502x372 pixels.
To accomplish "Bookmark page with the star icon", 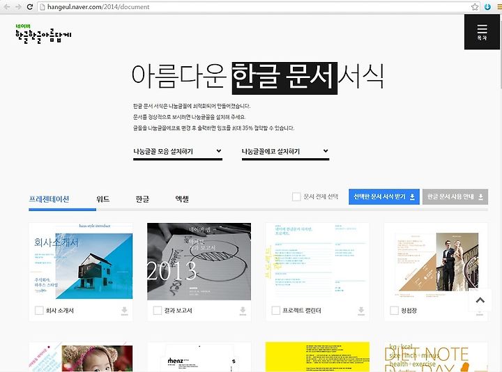I will point(475,7).
